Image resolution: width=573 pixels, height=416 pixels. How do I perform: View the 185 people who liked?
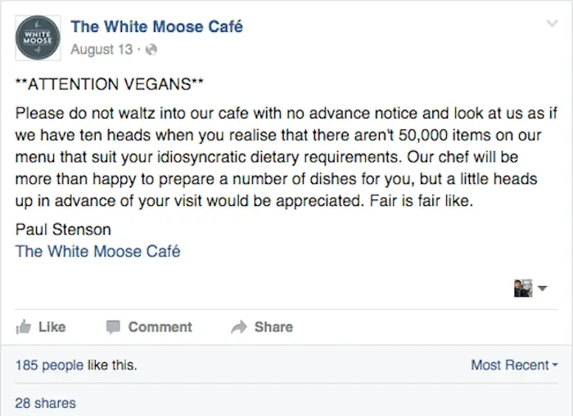click(49, 365)
